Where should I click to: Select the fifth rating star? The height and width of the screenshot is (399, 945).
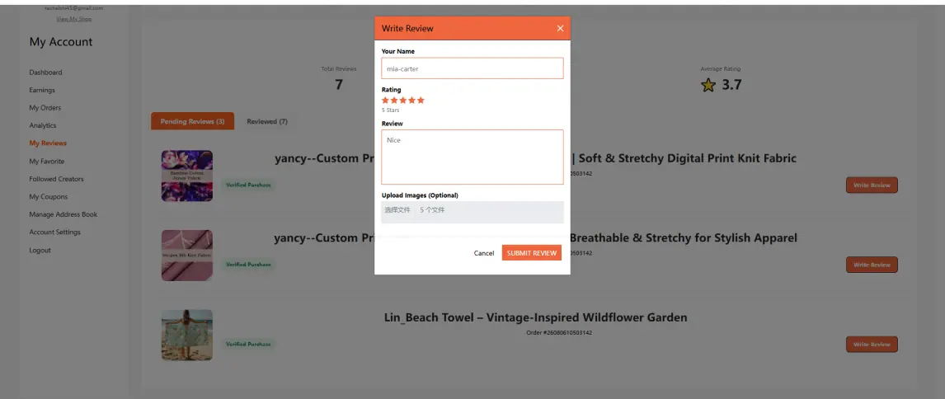(x=421, y=100)
